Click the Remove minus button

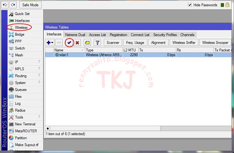59,43
